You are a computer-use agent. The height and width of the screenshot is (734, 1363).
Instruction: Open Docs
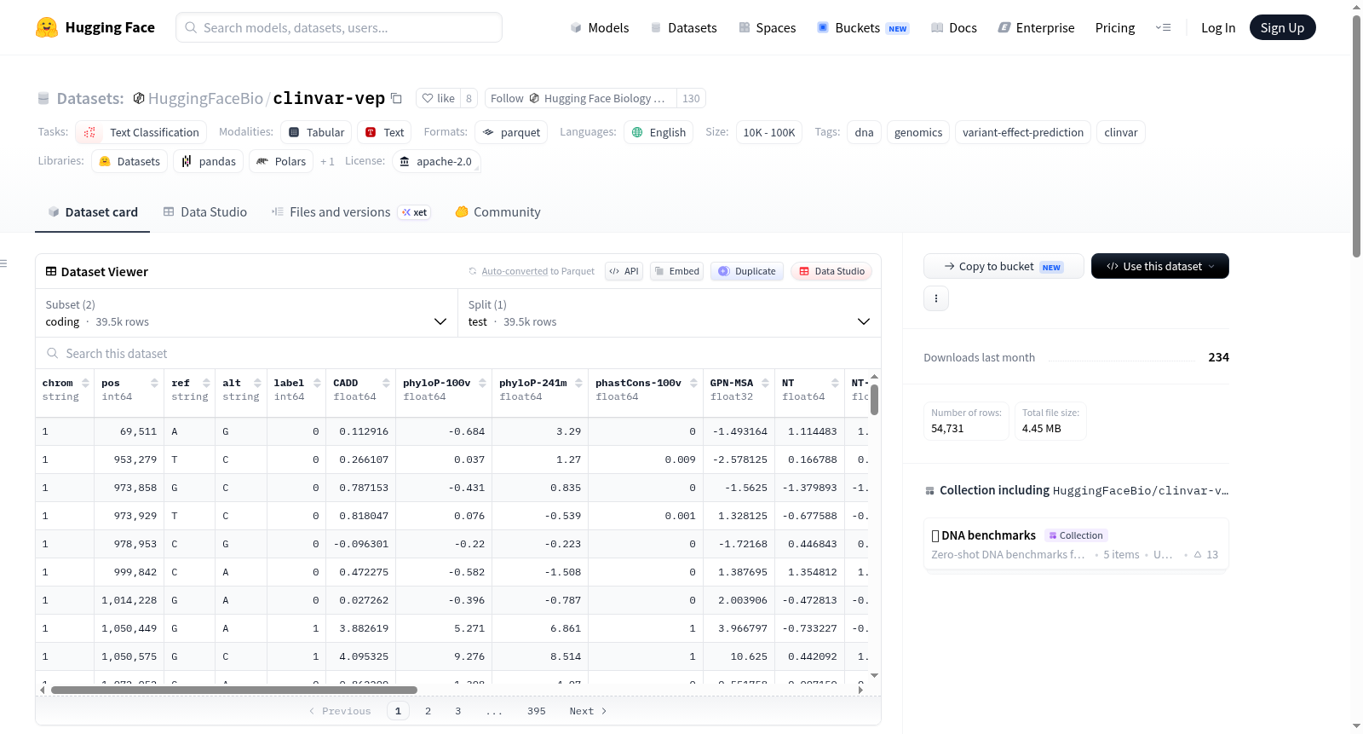coord(953,27)
